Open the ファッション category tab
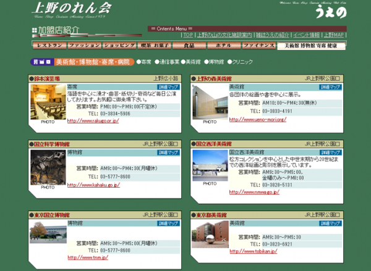 click(85, 45)
